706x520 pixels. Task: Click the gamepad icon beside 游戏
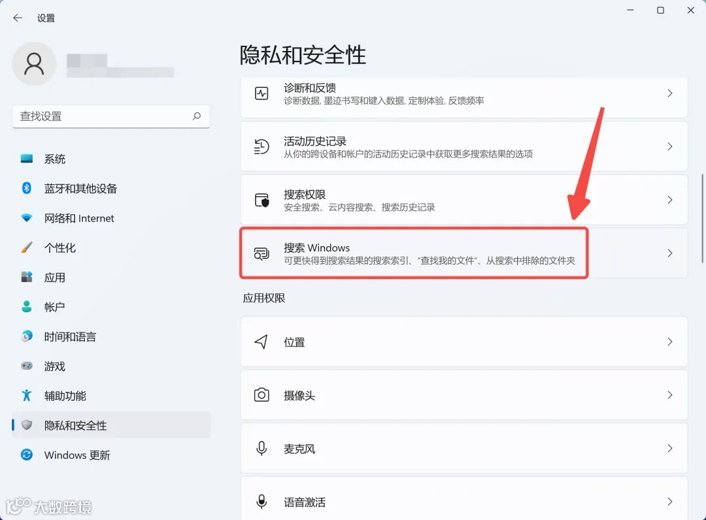27,366
